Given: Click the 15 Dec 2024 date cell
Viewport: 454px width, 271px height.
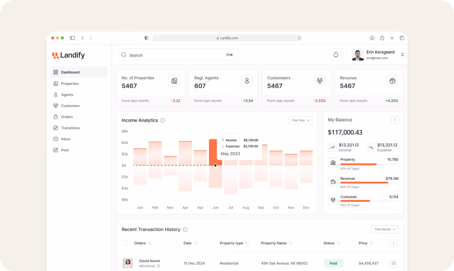Looking at the screenshot, I should (x=194, y=263).
